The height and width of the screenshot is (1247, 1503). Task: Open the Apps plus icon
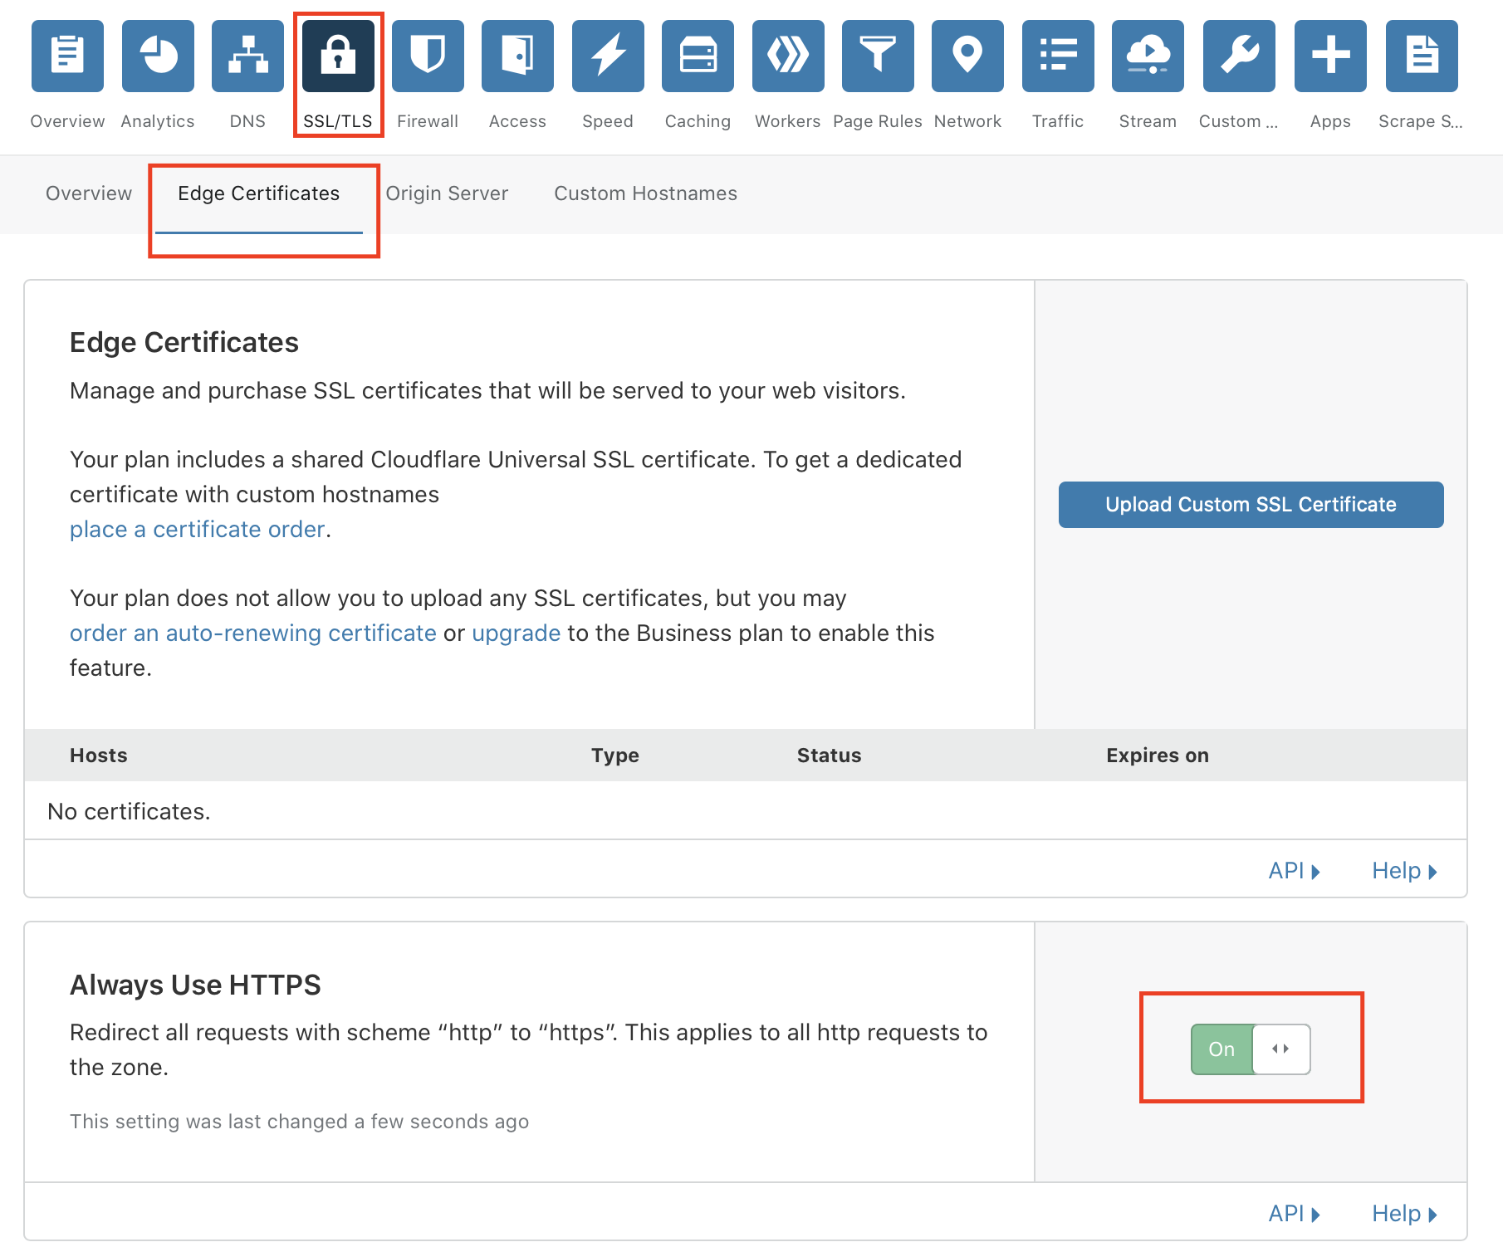click(1330, 56)
